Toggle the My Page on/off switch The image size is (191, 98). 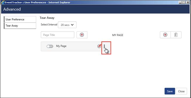(50, 46)
